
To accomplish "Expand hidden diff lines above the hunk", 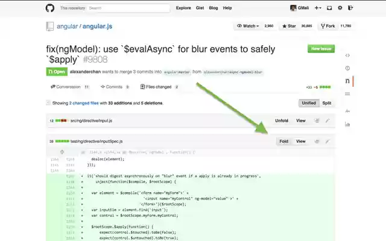I will coord(62,152).
